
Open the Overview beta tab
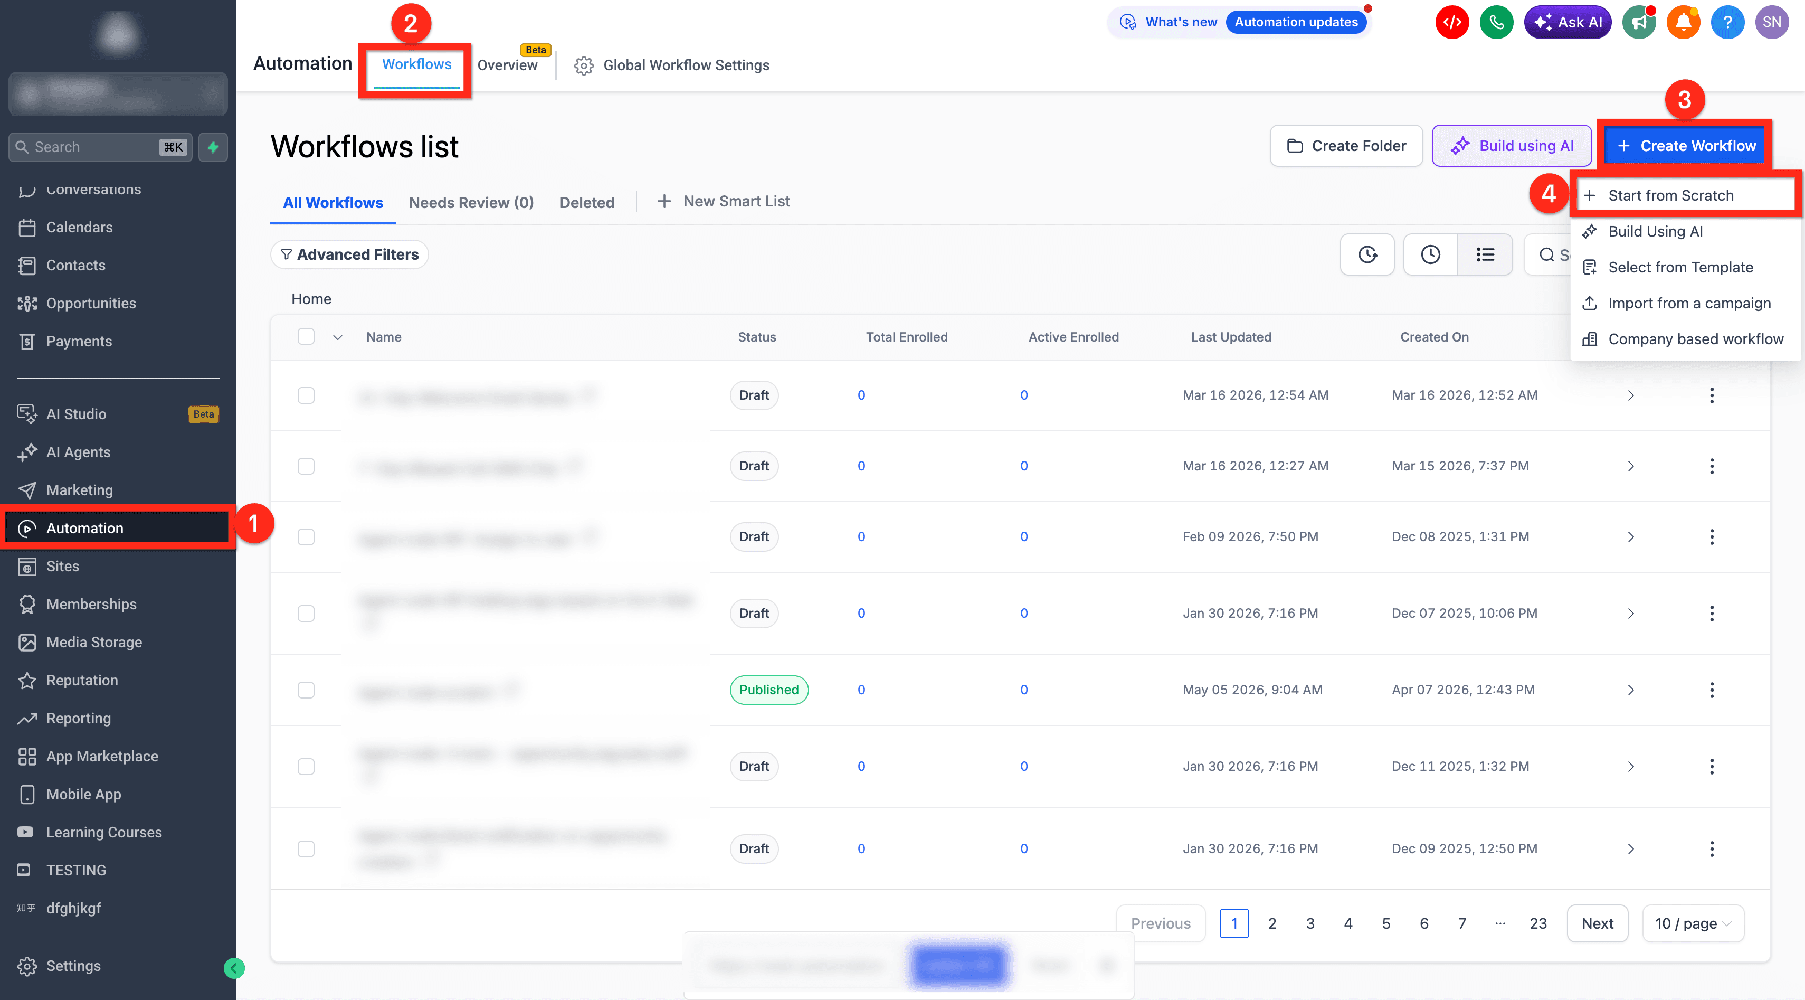(x=507, y=64)
